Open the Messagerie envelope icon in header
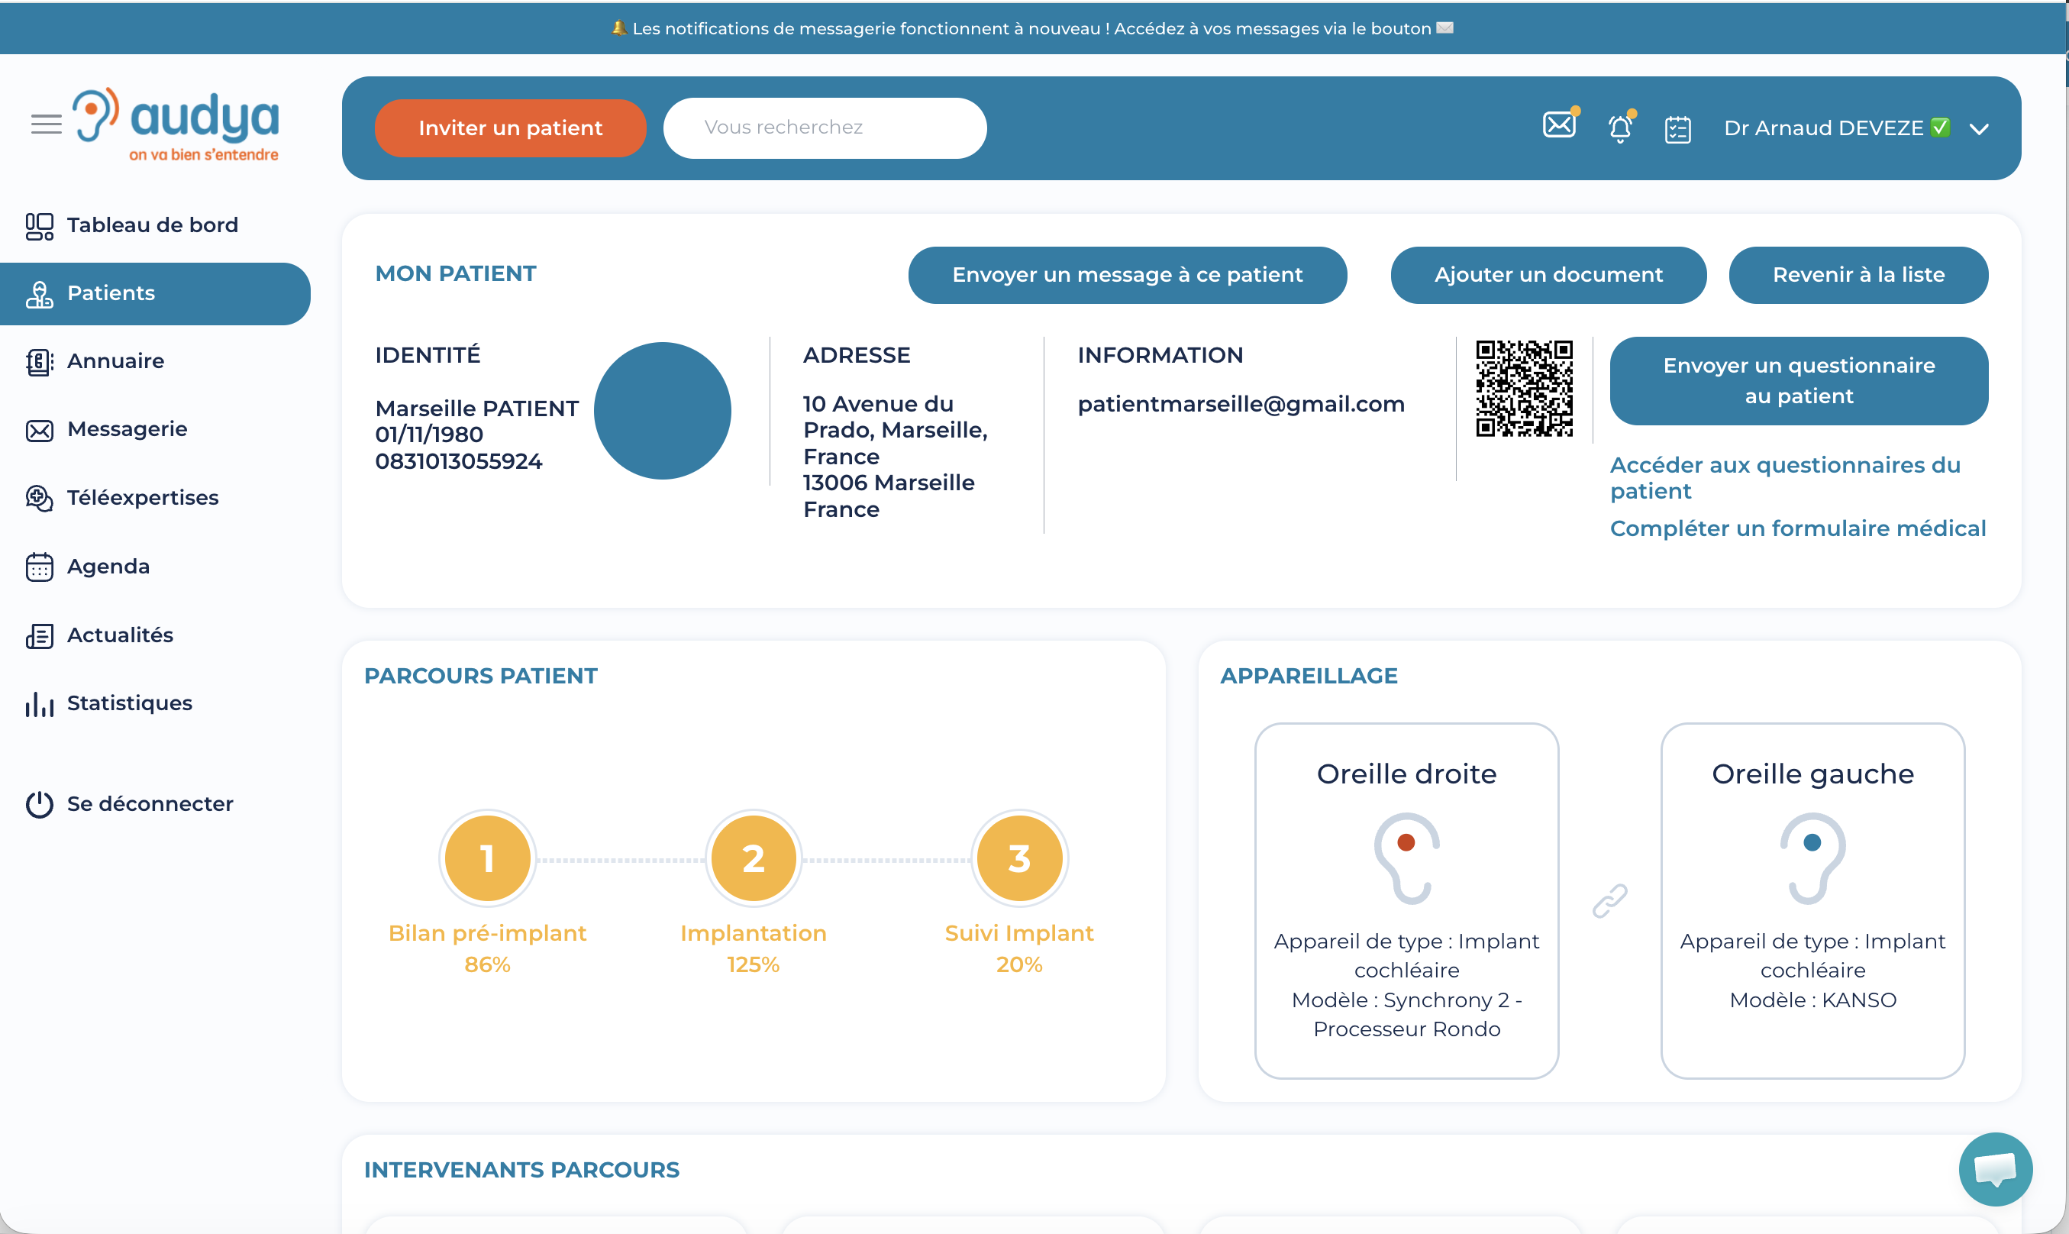 pyautogui.click(x=1558, y=127)
